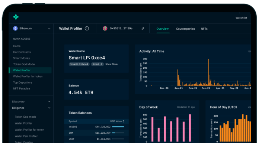Open Wallet Profiler for token under Diligence
Screen dimensions: 259x143
point(29,130)
